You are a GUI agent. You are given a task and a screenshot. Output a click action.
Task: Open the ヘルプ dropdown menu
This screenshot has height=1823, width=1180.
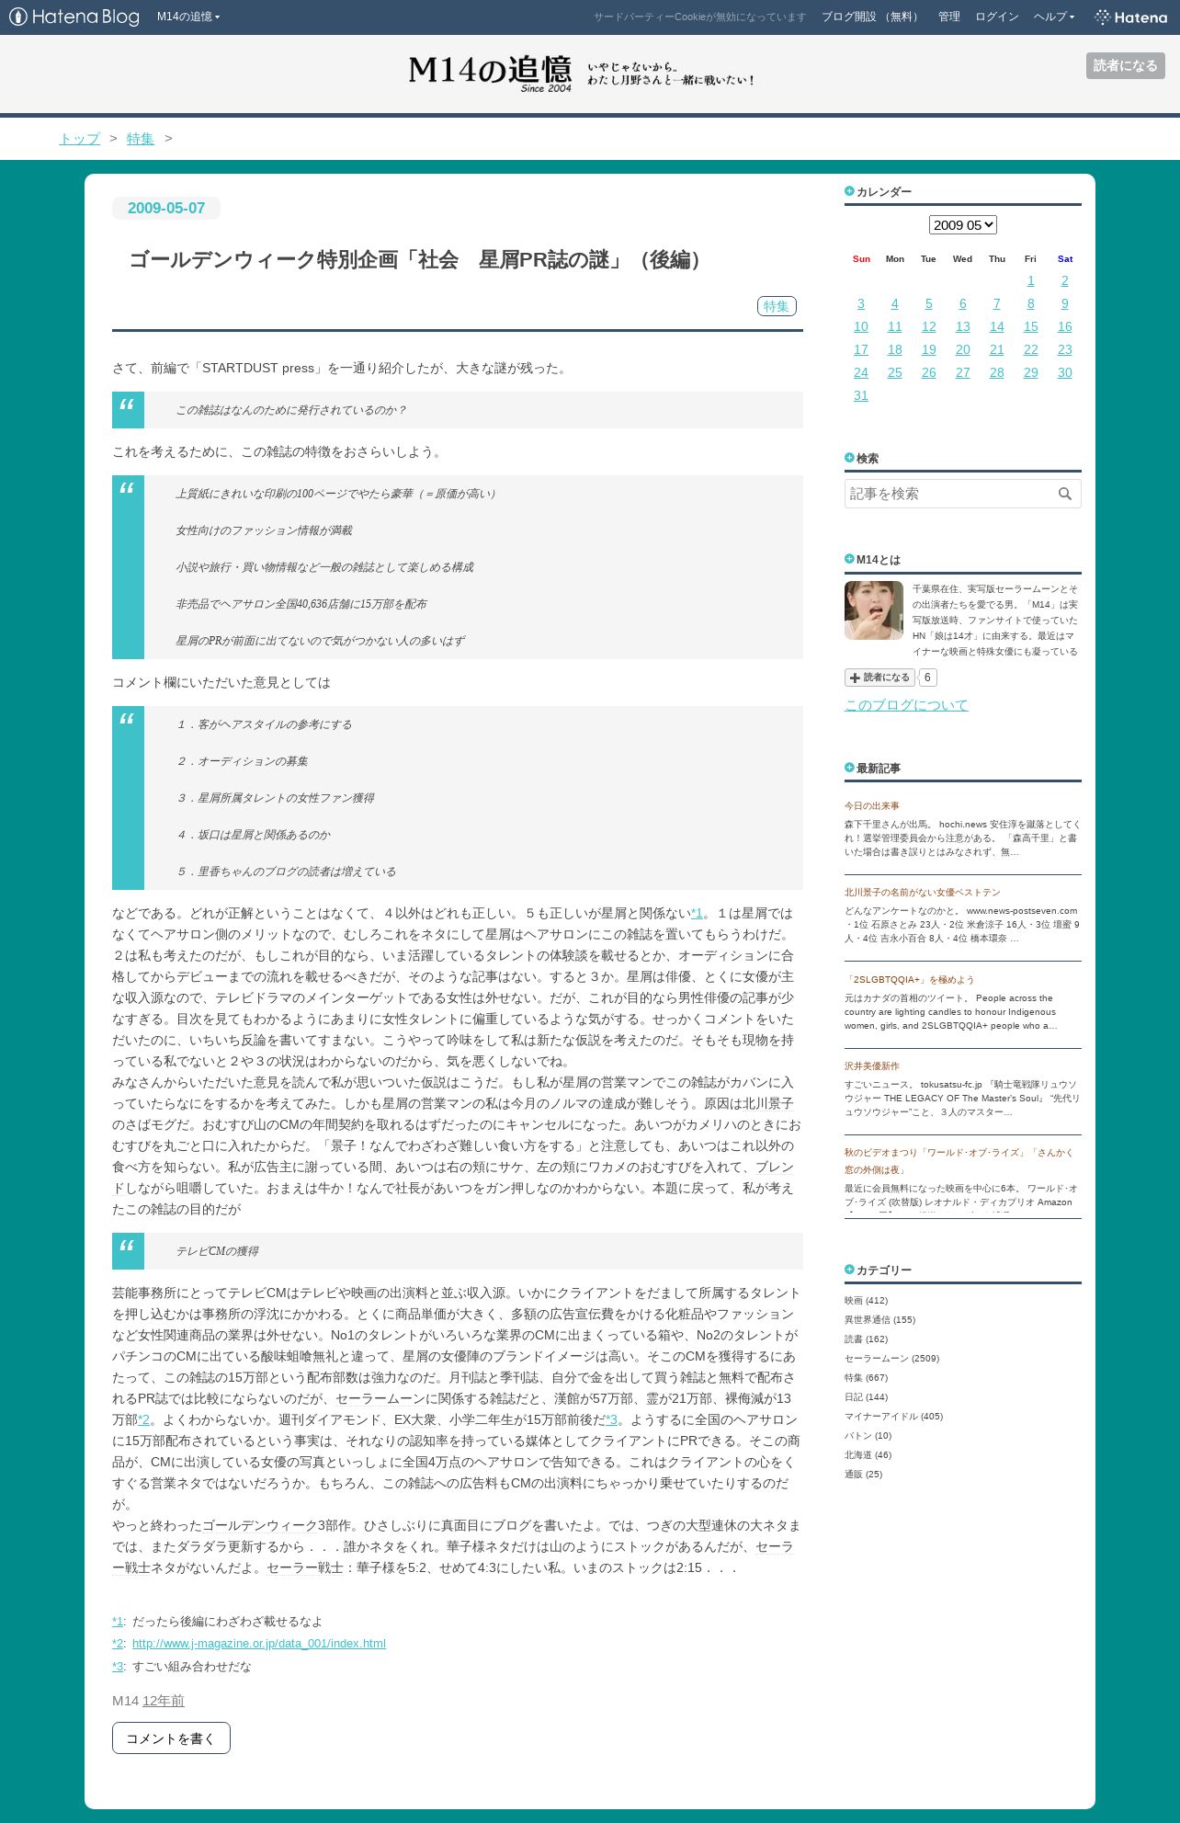(x=1054, y=17)
